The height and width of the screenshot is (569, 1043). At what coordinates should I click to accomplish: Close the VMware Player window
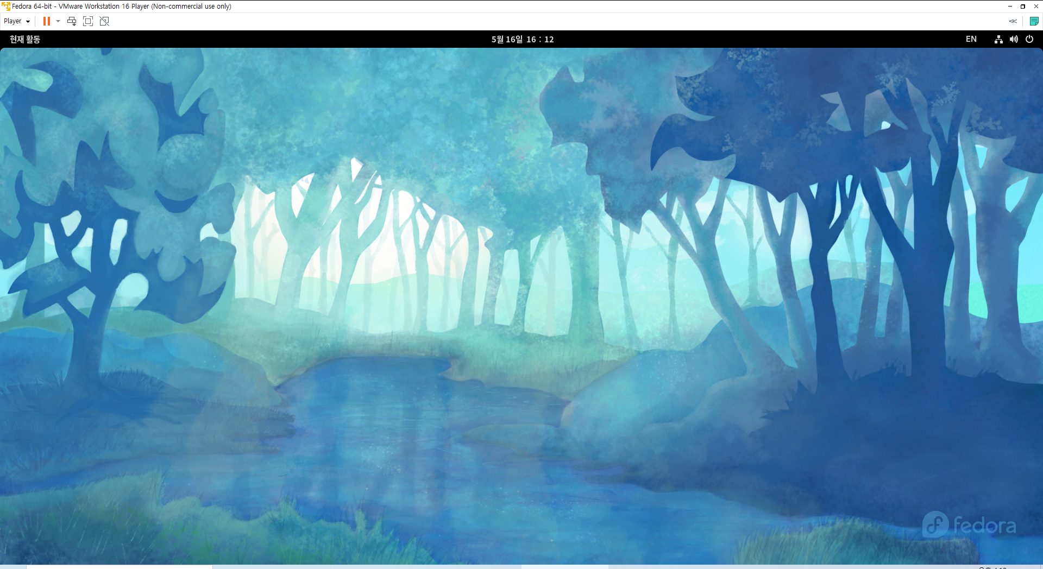(1036, 7)
